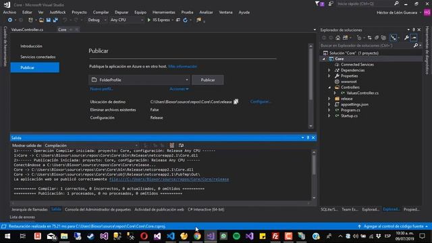Open Google Chrome from the taskbar

pyautogui.click(x=197, y=236)
